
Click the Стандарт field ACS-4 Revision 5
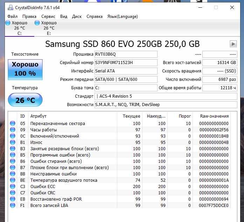point(166,96)
